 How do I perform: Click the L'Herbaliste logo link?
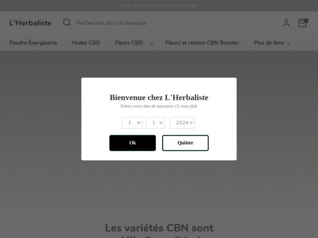pyautogui.click(x=30, y=23)
